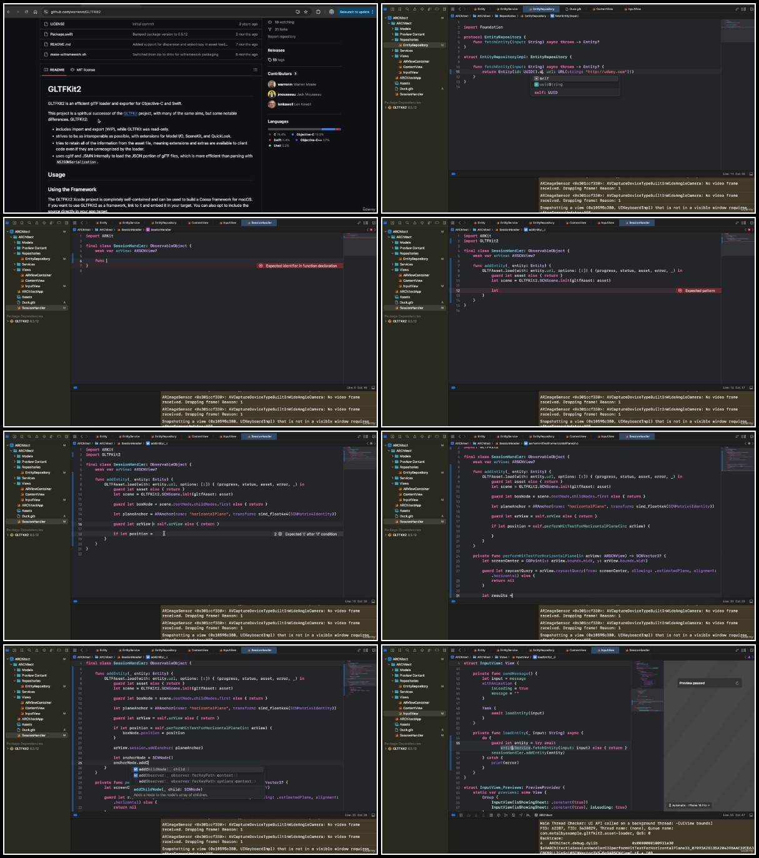759x858 pixels.
Task: Click the browser home icon
Action: [35, 12]
